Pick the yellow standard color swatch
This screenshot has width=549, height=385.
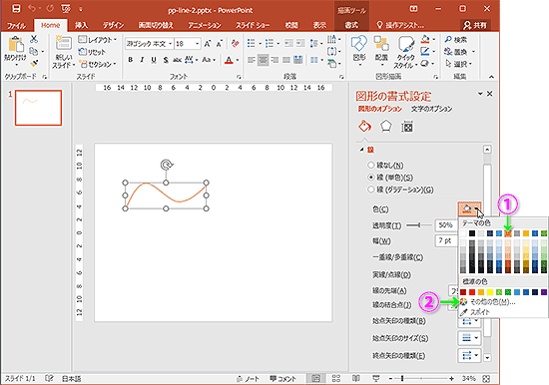pos(490,292)
